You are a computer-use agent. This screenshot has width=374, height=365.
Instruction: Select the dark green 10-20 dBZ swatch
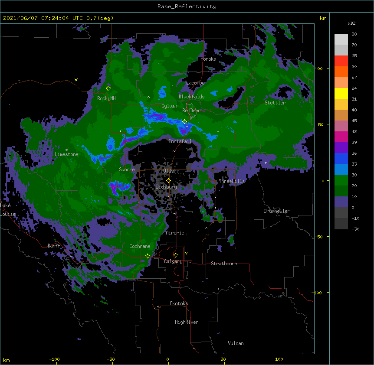[x=341, y=191]
